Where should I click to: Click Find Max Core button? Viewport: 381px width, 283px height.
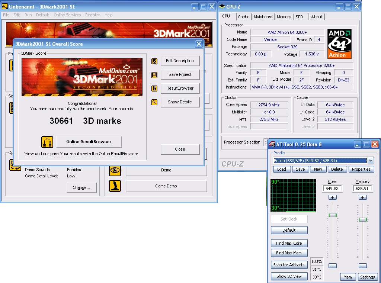click(289, 243)
